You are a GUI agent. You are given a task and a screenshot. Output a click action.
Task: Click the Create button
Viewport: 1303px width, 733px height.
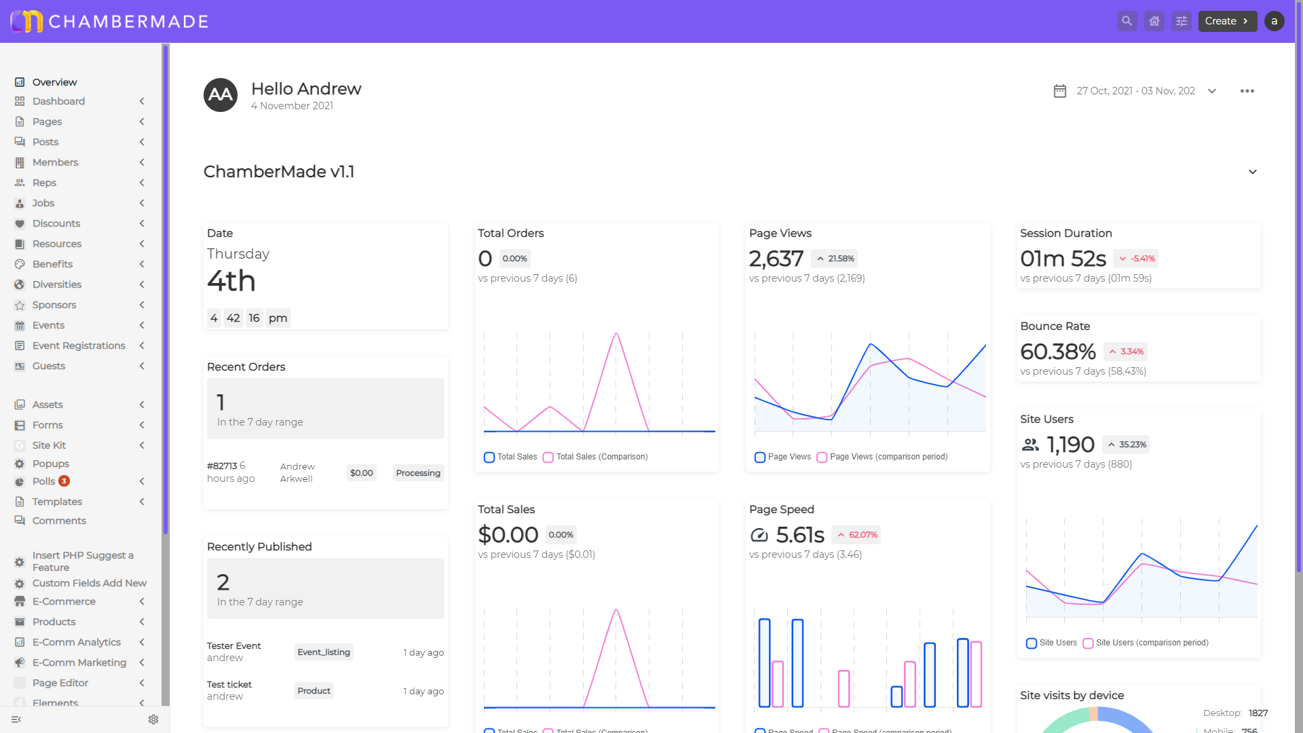[1227, 21]
